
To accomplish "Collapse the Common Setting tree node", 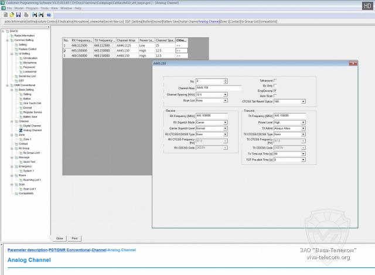I will pyautogui.click(x=8, y=40).
